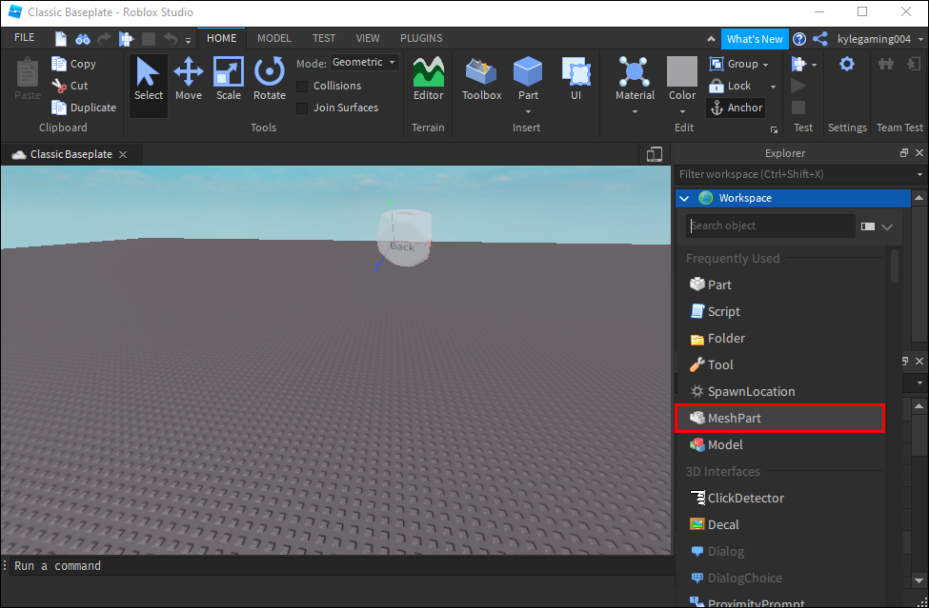Close the Classic Baseplate document tab

[123, 154]
